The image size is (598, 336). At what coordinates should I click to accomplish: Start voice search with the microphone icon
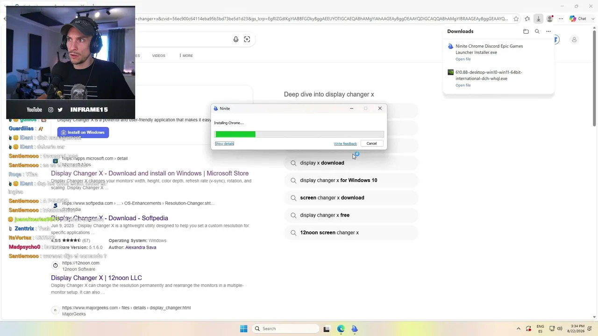pos(236,39)
